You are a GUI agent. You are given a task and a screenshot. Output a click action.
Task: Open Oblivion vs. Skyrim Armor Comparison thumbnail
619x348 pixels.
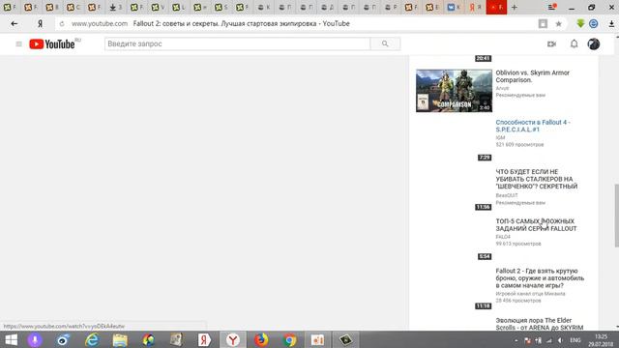coord(454,91)
